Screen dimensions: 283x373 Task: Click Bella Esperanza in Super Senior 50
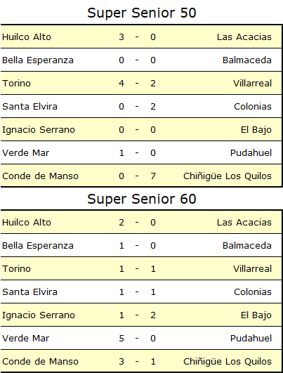(x=38, y=60)
